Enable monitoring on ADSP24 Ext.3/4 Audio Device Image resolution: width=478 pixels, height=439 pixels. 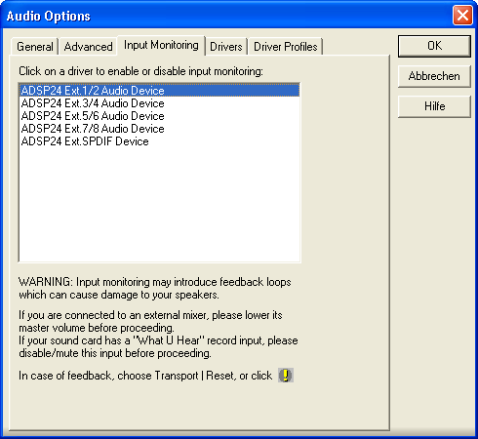(x=159, y=103)
